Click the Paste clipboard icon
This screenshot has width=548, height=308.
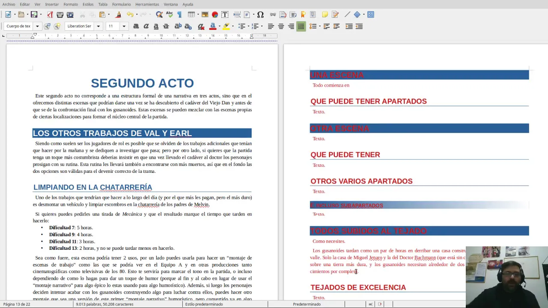pyautogui.click(x=102, y=15)
